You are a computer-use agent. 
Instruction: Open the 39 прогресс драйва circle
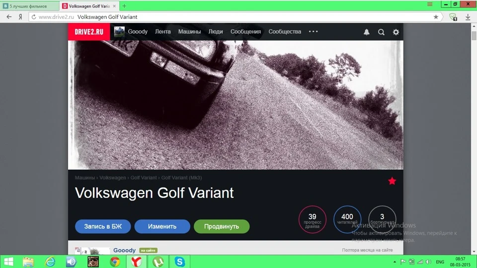313,220
